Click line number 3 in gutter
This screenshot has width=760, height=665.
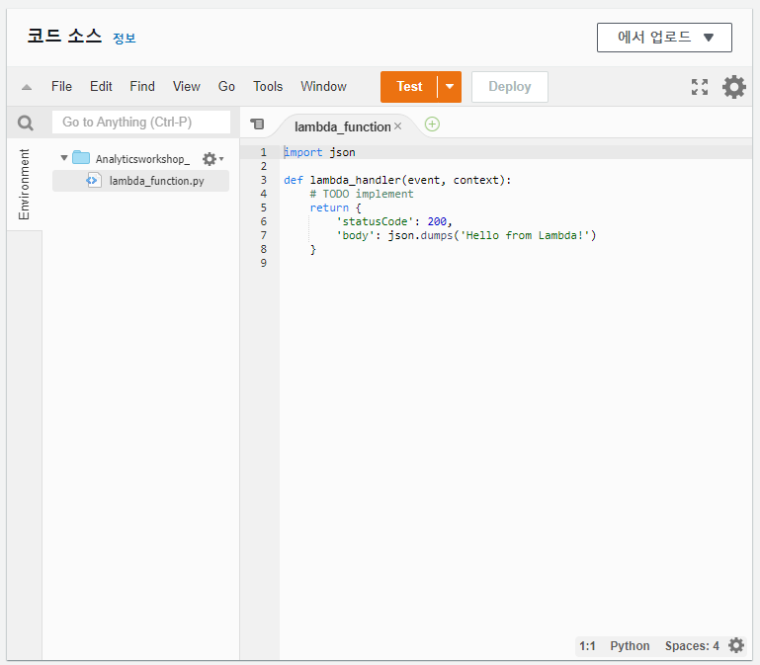(x=263, y=180)
